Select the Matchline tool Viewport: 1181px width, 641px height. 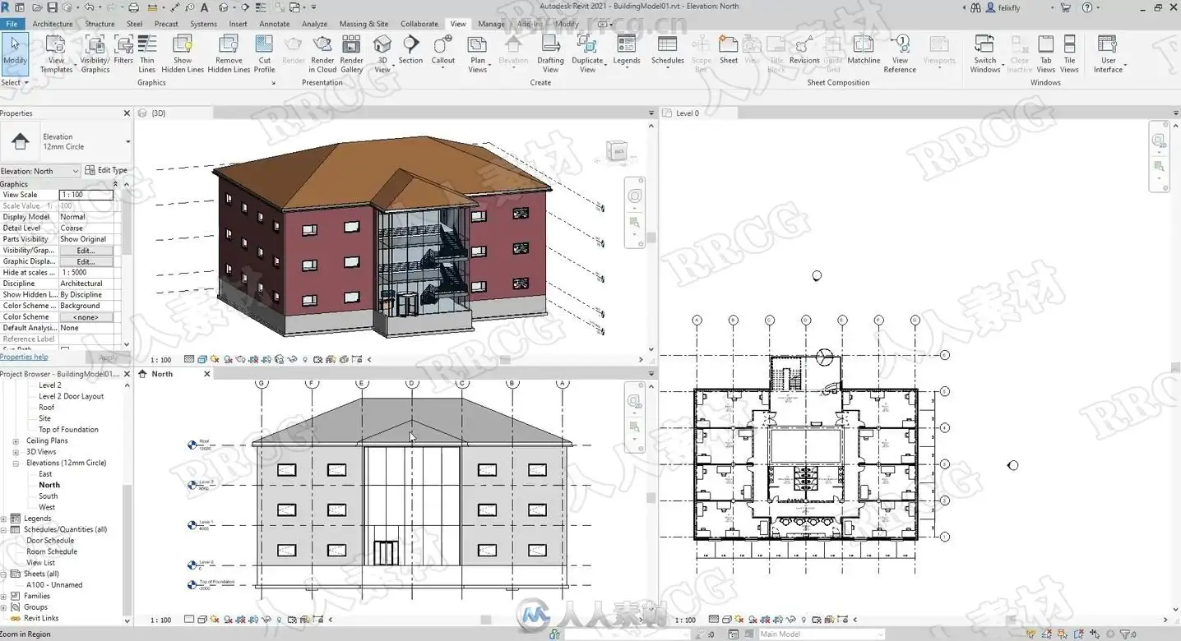point(864,49)
